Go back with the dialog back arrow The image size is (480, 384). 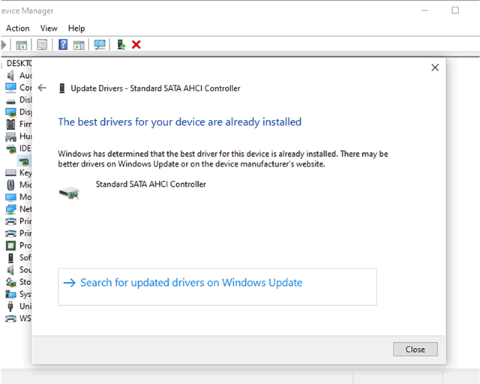click(42, 88)
